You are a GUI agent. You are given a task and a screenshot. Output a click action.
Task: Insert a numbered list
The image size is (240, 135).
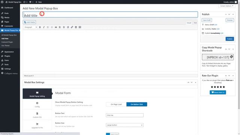point(52,27)
